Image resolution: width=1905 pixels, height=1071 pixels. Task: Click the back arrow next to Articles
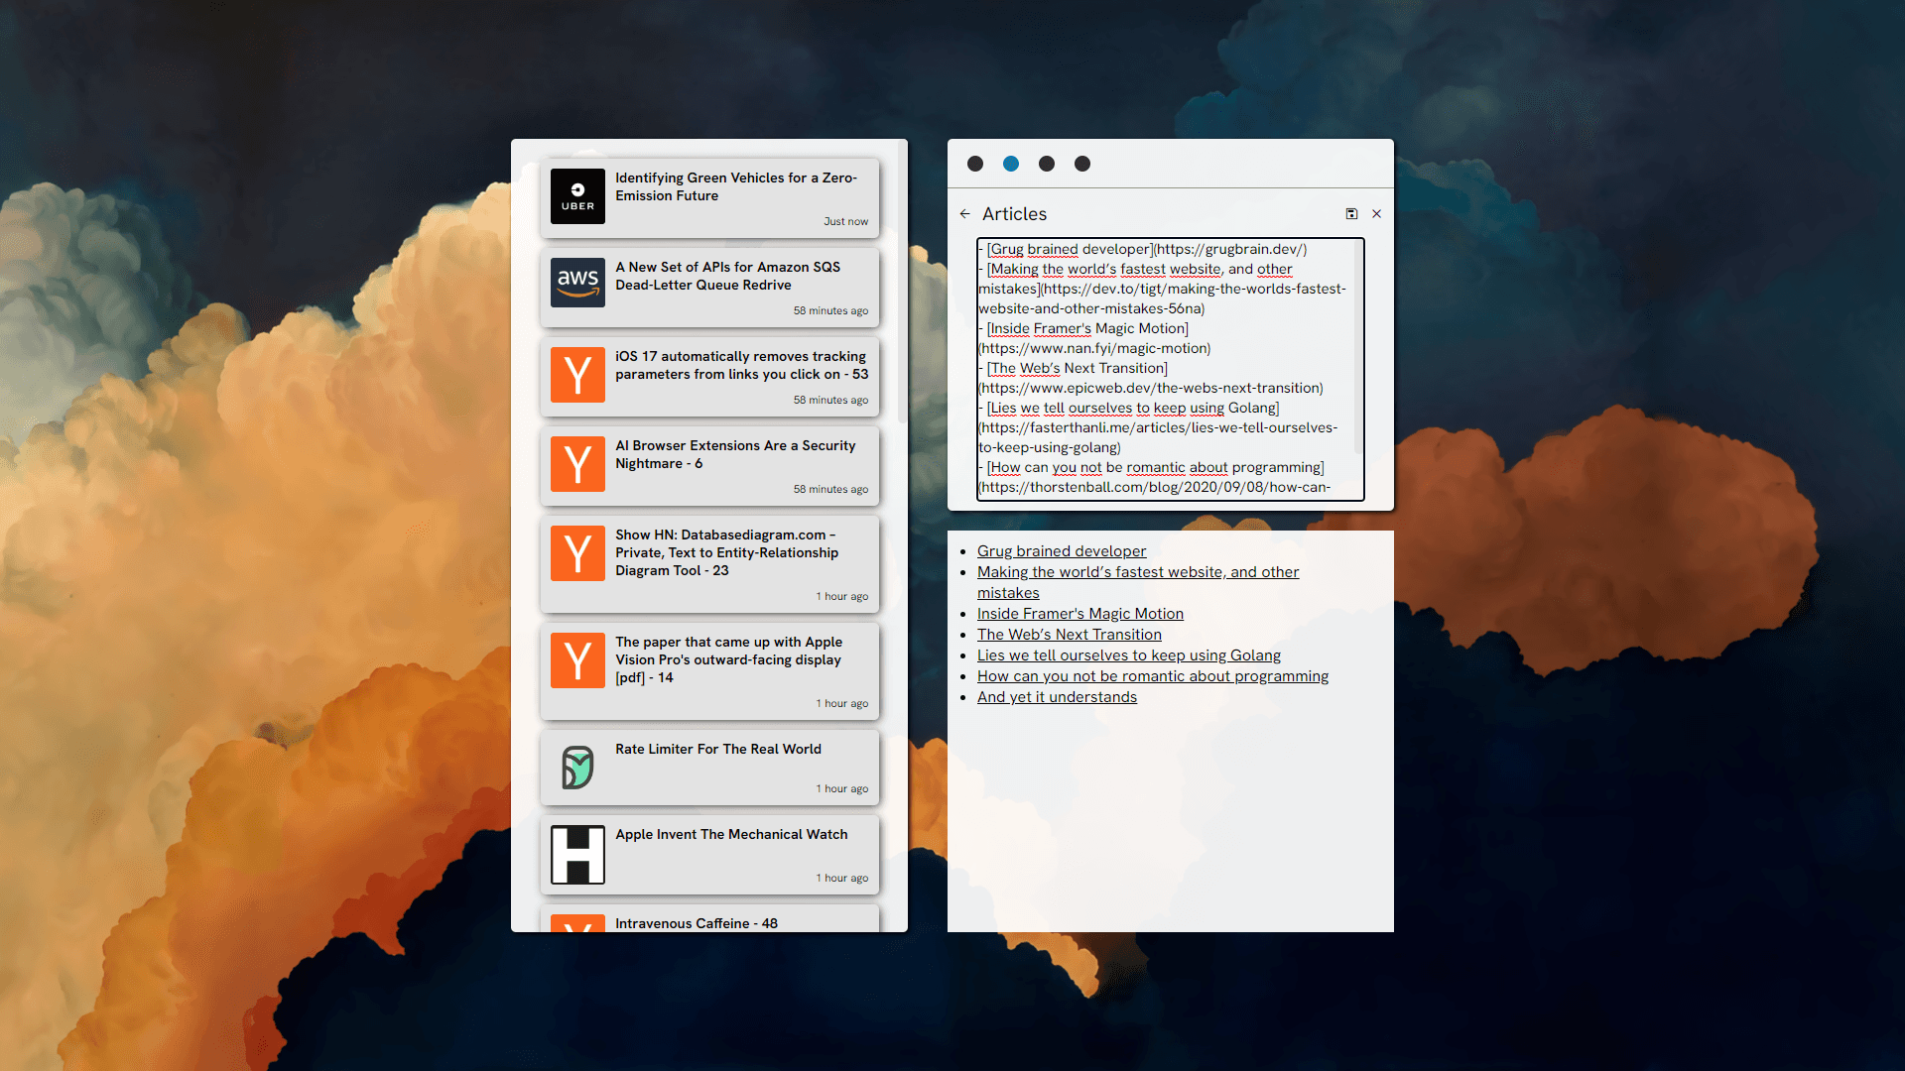point(964,214)
